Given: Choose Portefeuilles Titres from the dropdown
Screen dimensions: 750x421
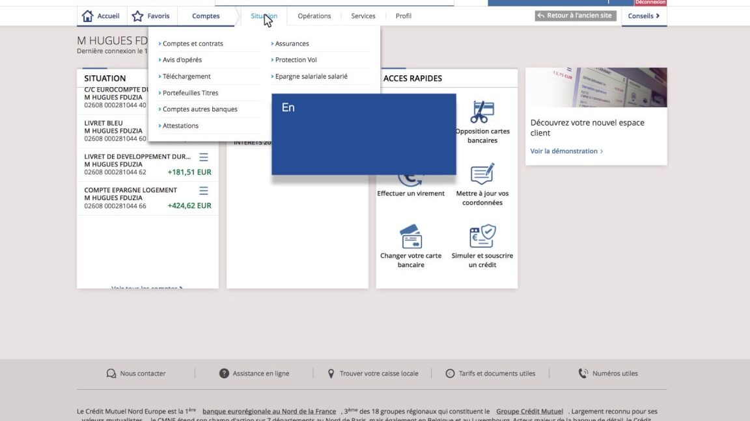Looking at the screenshot, I should coord(190,93).
